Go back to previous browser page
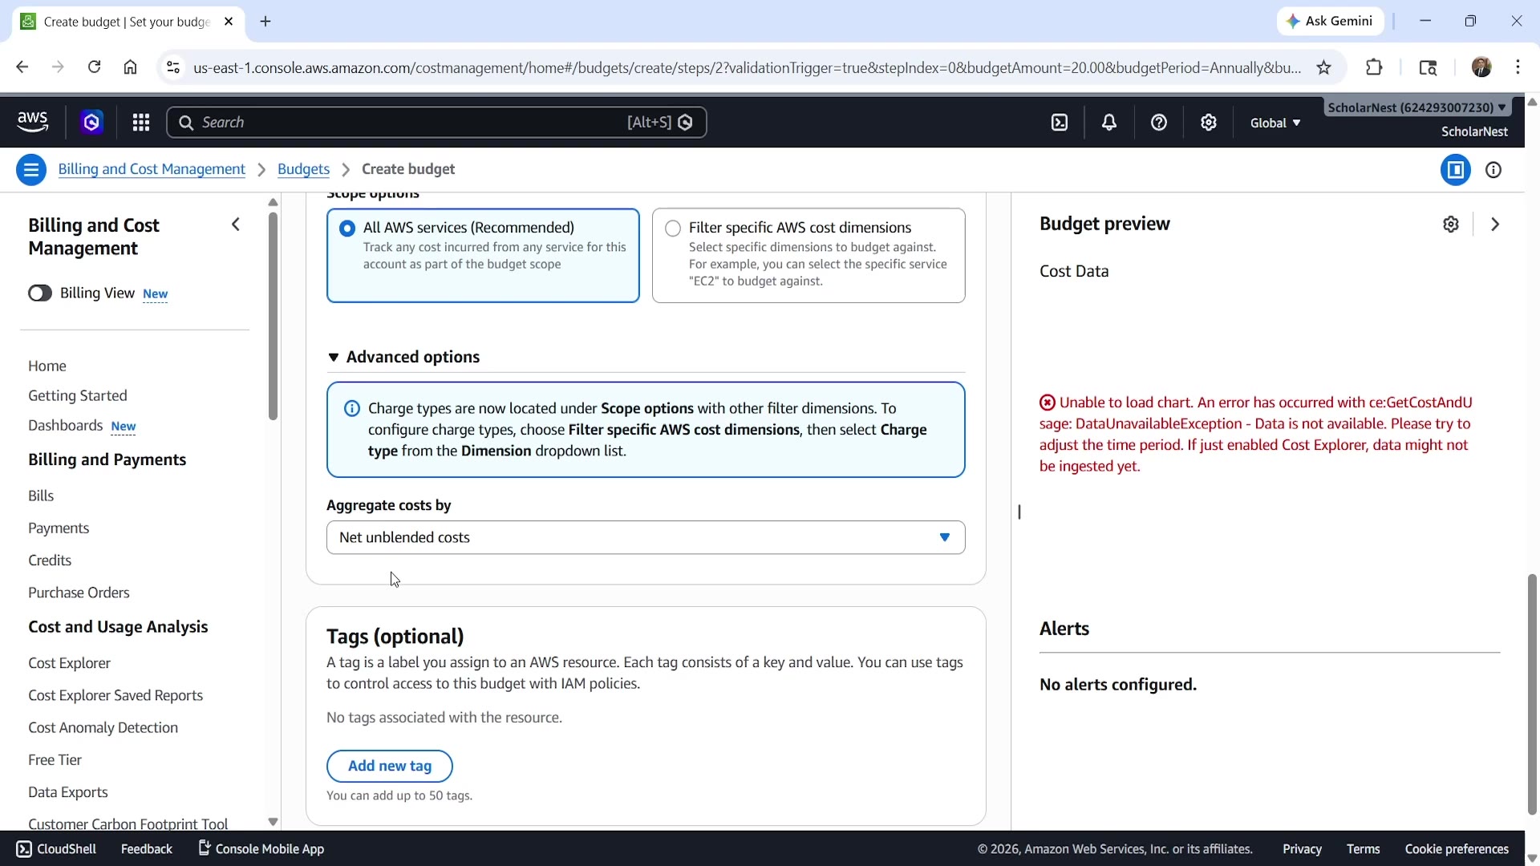The height and width of the screenshot is (866, 1540). 22,67
